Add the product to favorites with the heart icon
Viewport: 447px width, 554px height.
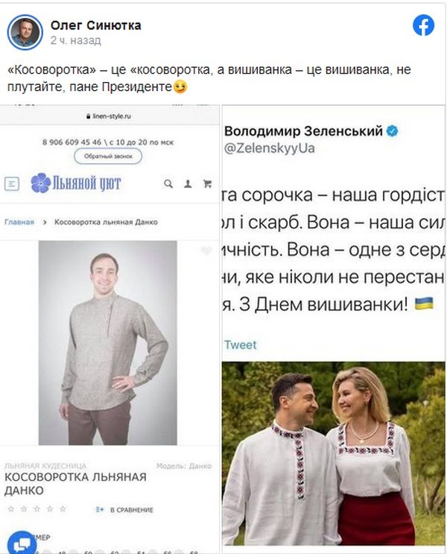point(206,250)
